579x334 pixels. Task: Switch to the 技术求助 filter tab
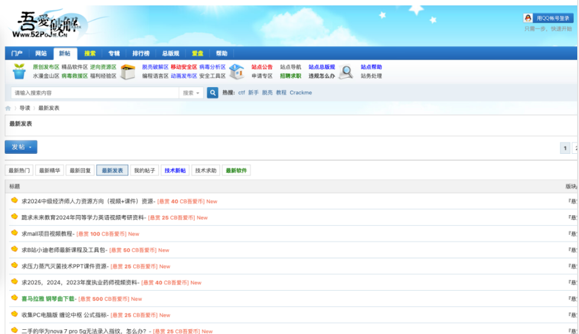tap(205, 171)
